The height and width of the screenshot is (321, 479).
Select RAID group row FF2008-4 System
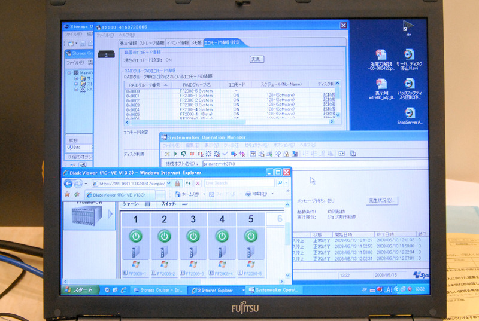click(x=231, y=110)
